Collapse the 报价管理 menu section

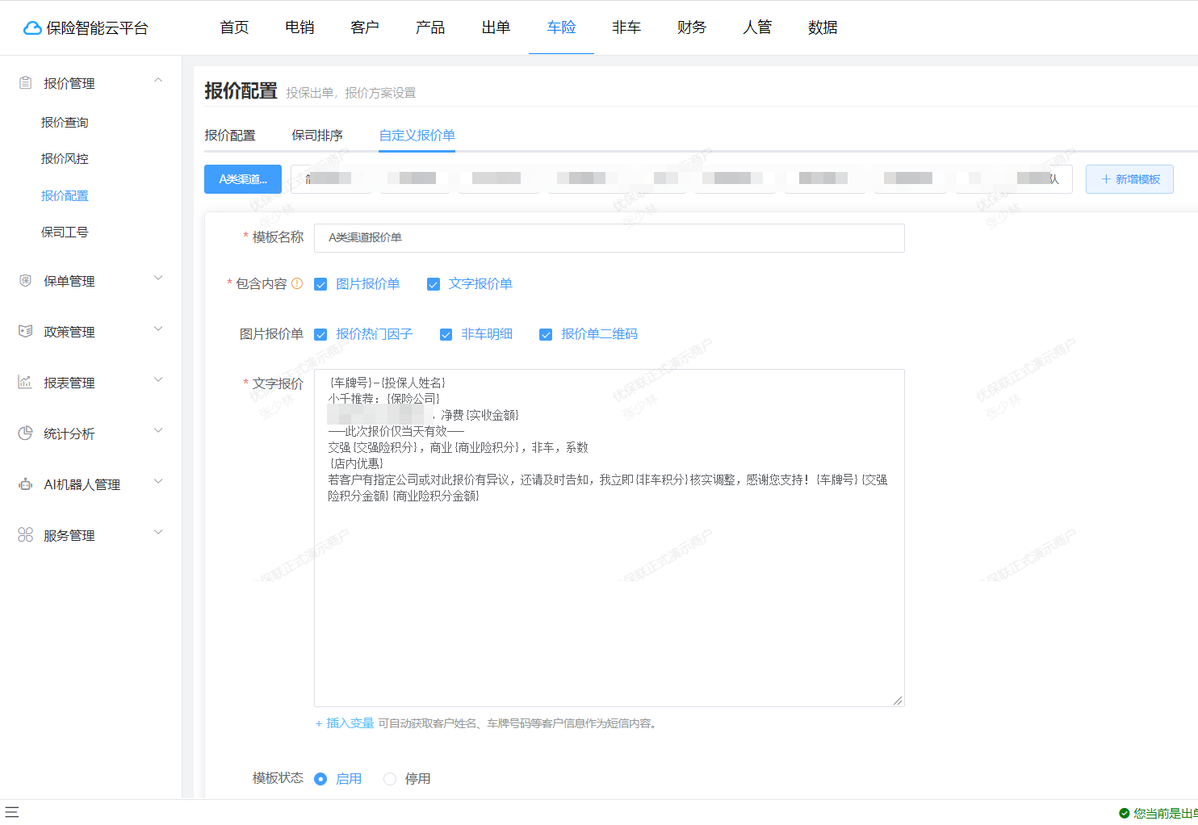[158, 80]
